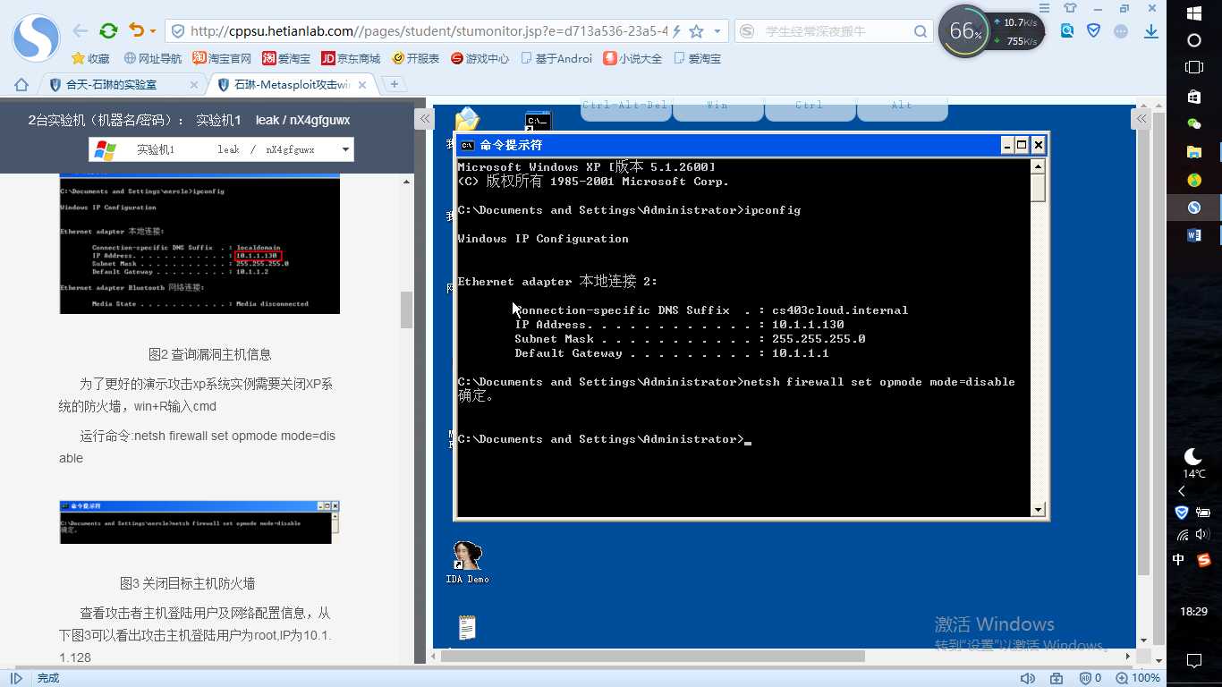1222x687 pixels.
Task: Open the skin (T-shirt) icon
Action: pos(1069,7)
